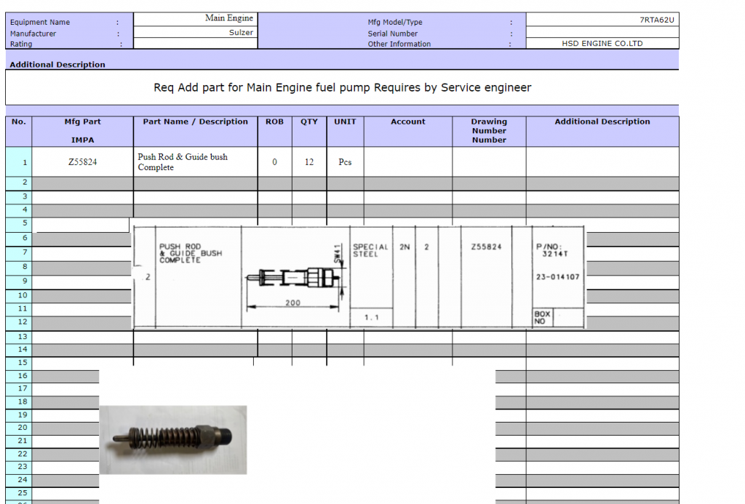Select the Mfg Model/Type field 7RTA62U
Viewport: 745px width, 504px height.
click(x=602, y=20)
